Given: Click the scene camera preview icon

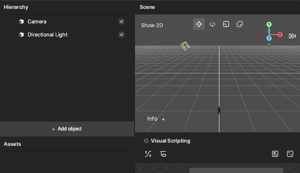Looking at the screenshot, I should pyautogui.click(x=292, y=36).
